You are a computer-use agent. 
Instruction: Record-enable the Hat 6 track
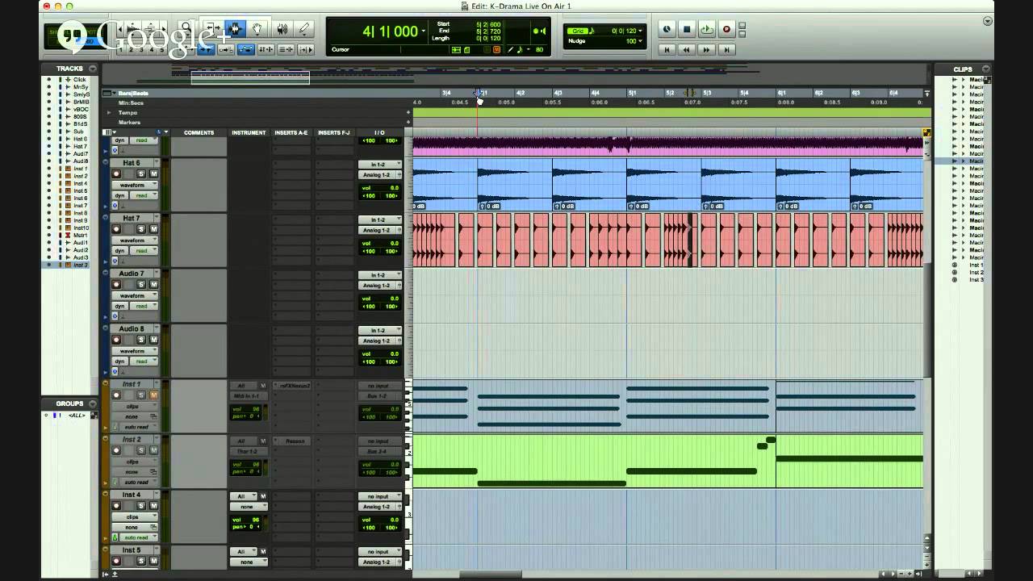pyautogui.click(x=116, y=173)
